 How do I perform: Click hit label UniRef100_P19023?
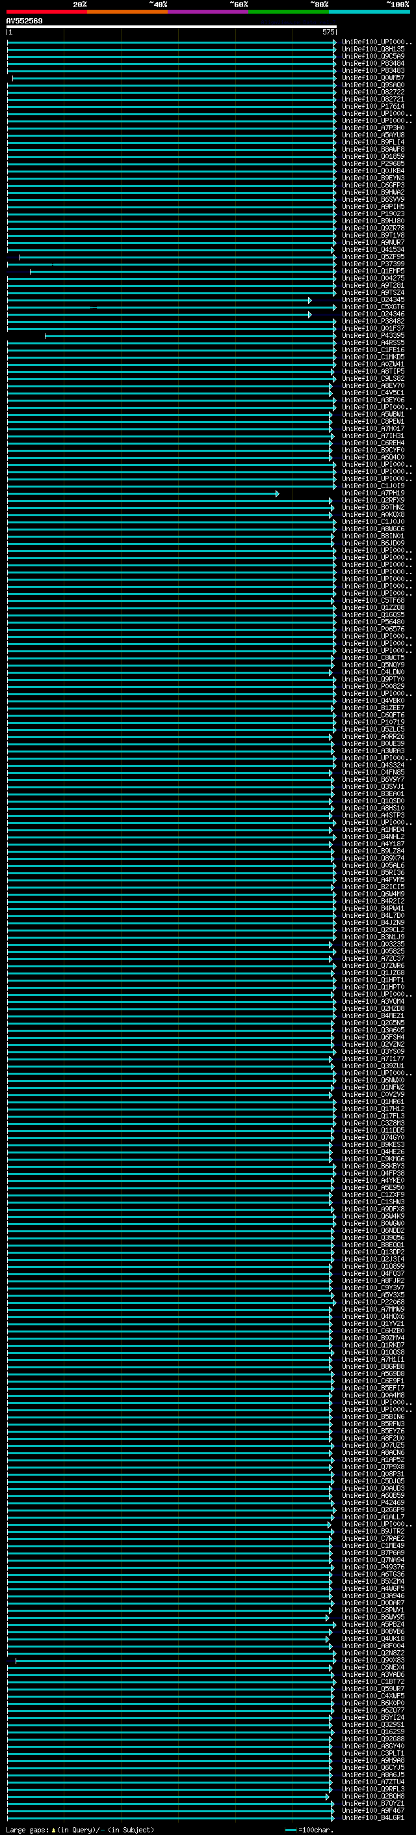373,214
